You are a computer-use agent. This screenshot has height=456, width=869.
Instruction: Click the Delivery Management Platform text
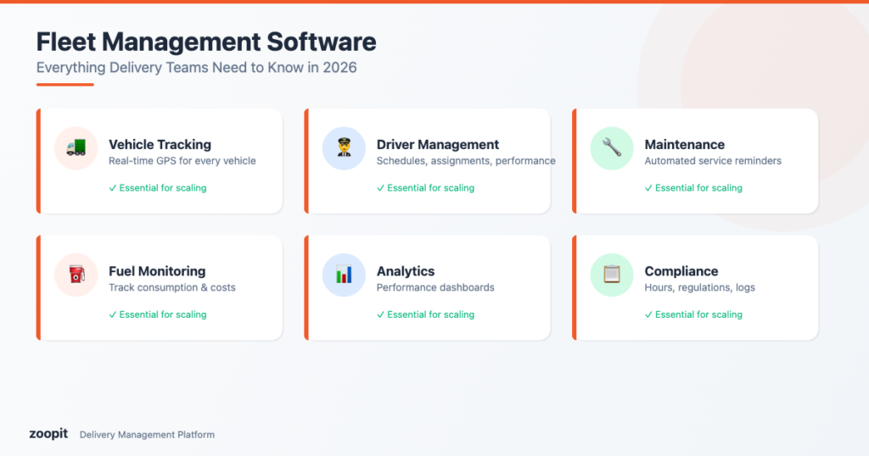coord(147,435)
